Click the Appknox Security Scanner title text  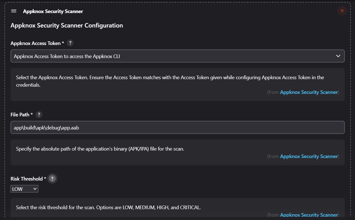coord(53,11)
